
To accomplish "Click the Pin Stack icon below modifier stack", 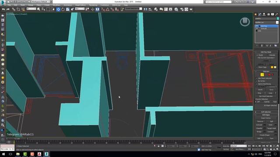I will point(257,45).
